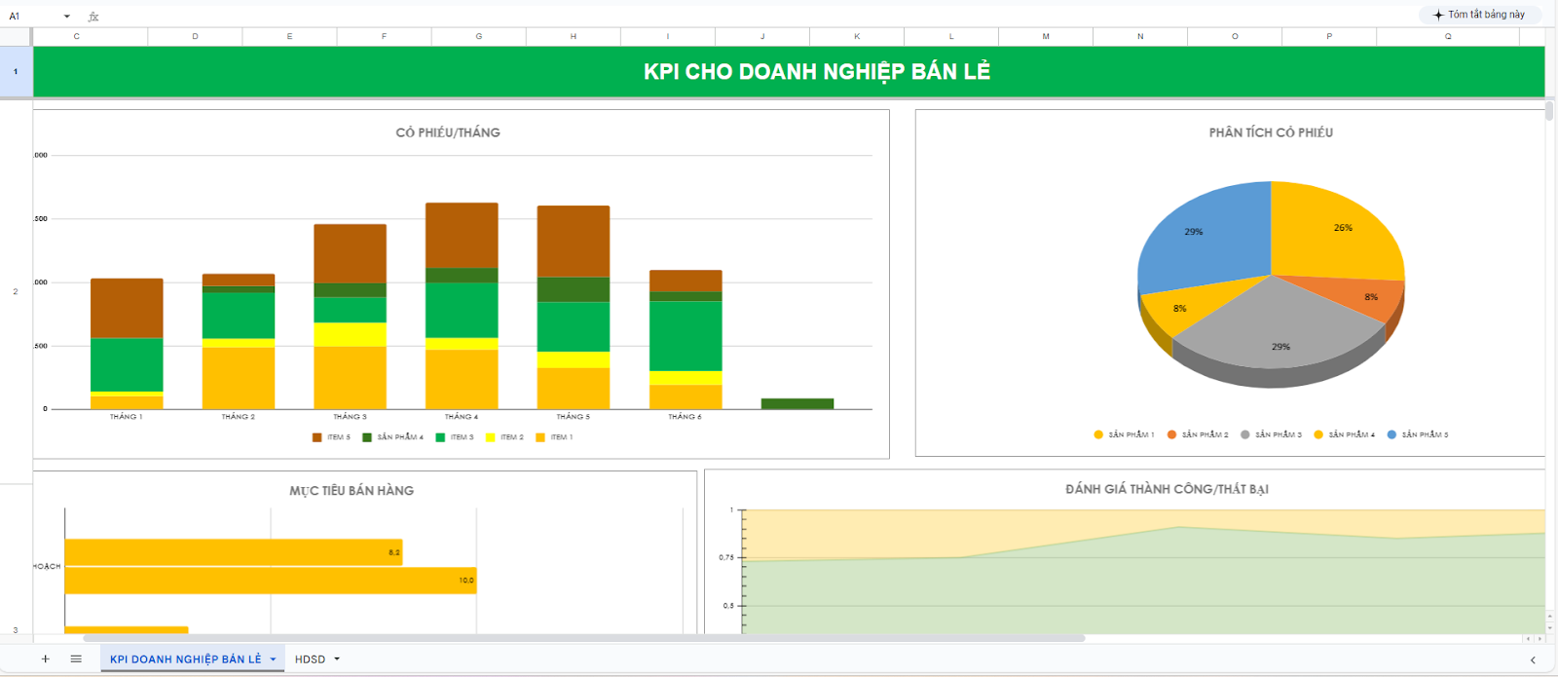Open the Name Box dropdown arrow

point(66,17)
